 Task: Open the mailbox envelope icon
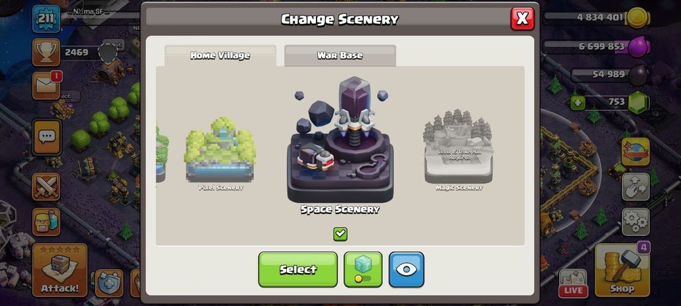[x=46, y=85]
